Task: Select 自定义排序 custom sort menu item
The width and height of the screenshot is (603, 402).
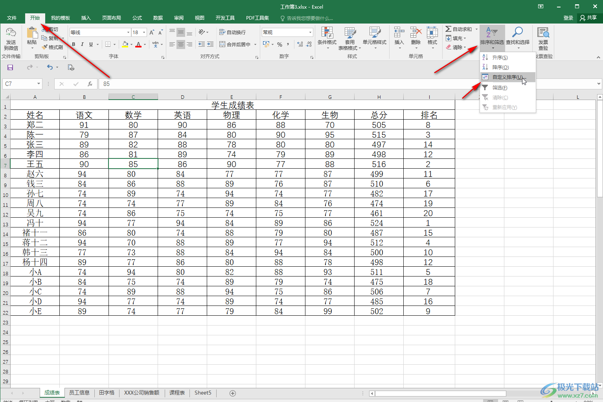Action: pyautogui.click(x=507, y=77)
